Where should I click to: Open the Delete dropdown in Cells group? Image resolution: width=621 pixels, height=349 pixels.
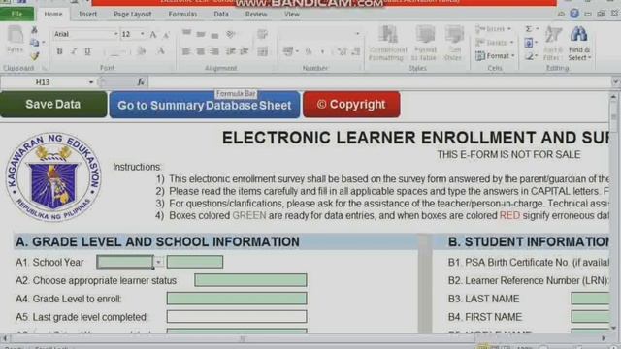coord(494,43)
